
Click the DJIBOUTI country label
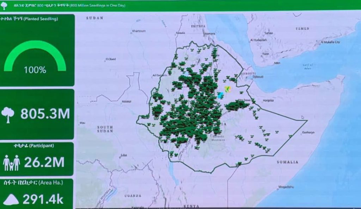248,74
